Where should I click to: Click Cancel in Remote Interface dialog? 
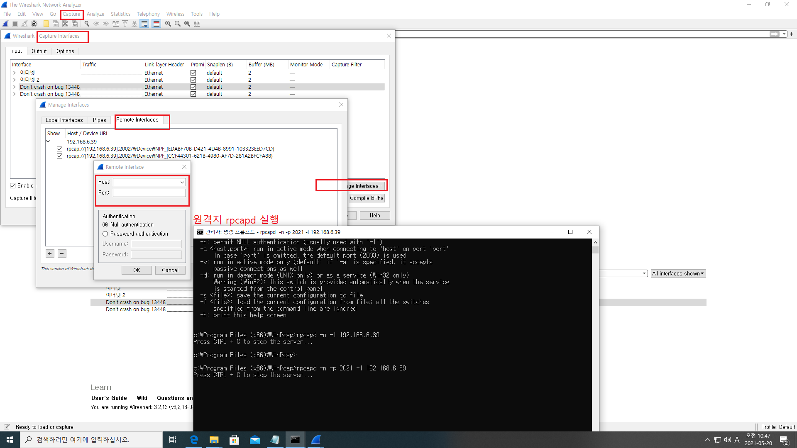point(170,270)
